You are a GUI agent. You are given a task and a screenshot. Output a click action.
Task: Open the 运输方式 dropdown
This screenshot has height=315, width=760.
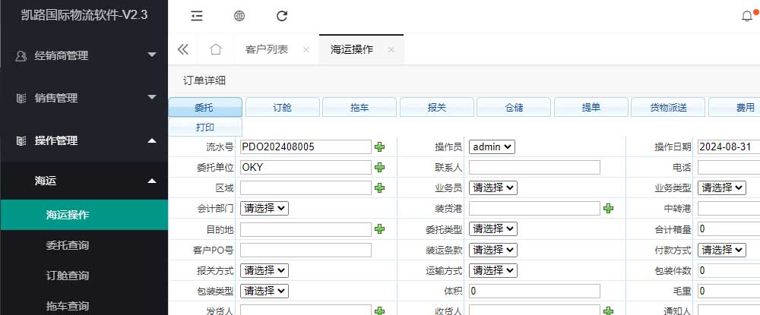pyautogui.click(x=492, y=269)
